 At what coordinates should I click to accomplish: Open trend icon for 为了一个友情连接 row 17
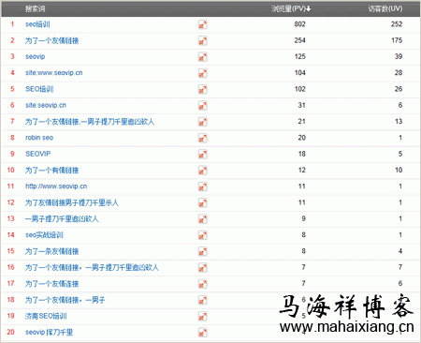tap(203, 284)
